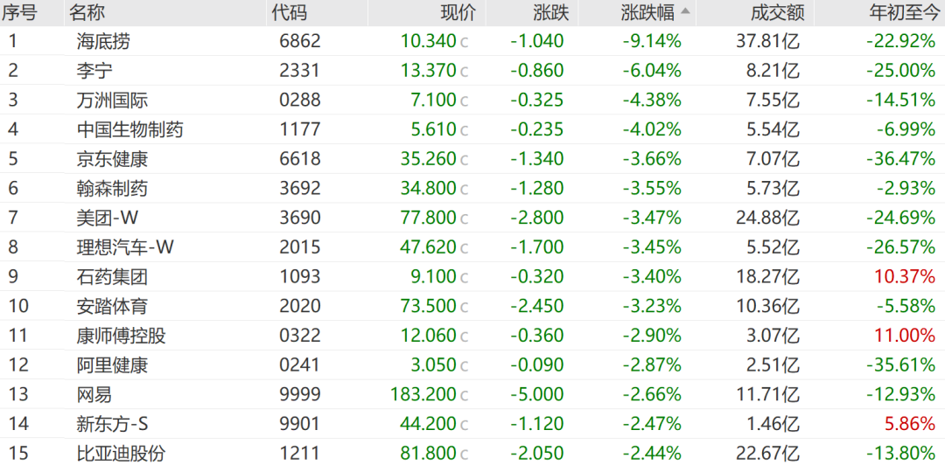The image size is (945, 465).
Task: Select 理想汽车-W row
Action: point(472,247)
